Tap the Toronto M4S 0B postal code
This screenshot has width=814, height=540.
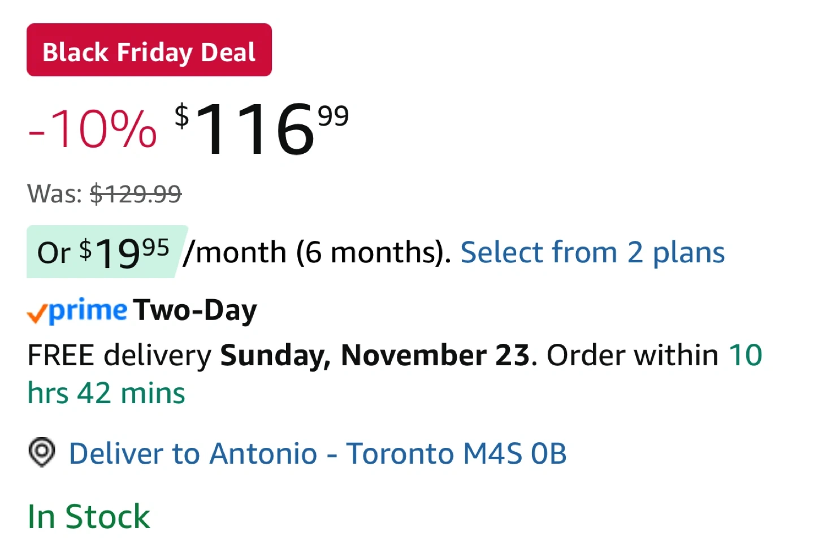coord(456,453)
